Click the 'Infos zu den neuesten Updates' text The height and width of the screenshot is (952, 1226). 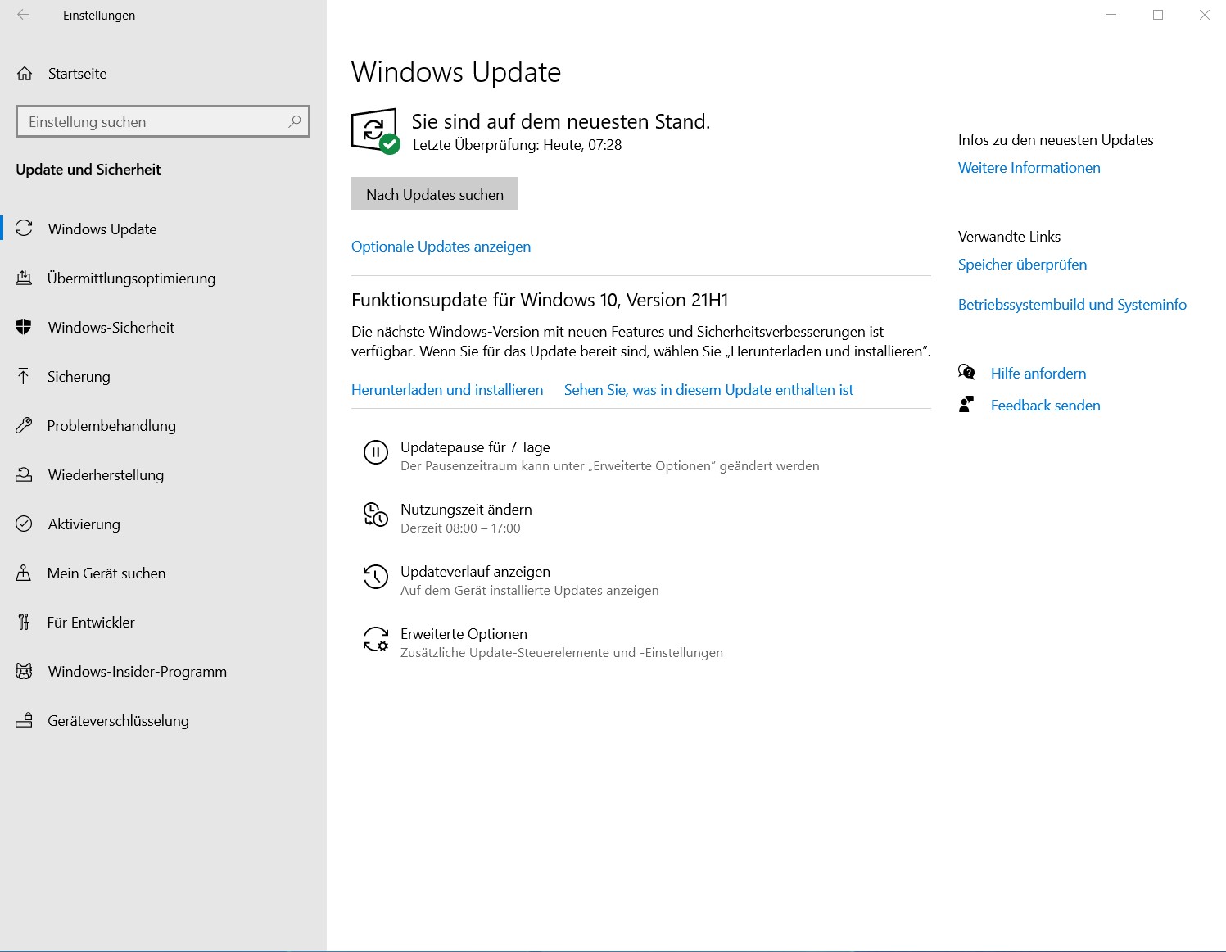(1056, 140)
